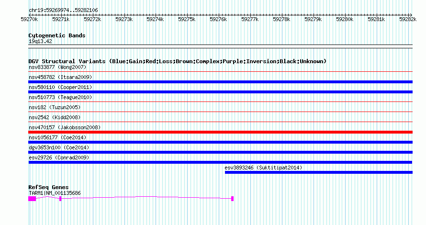Click the first large TARM1 exon block
Viewport: 426px width, 225px height.
tap(32, 199)
